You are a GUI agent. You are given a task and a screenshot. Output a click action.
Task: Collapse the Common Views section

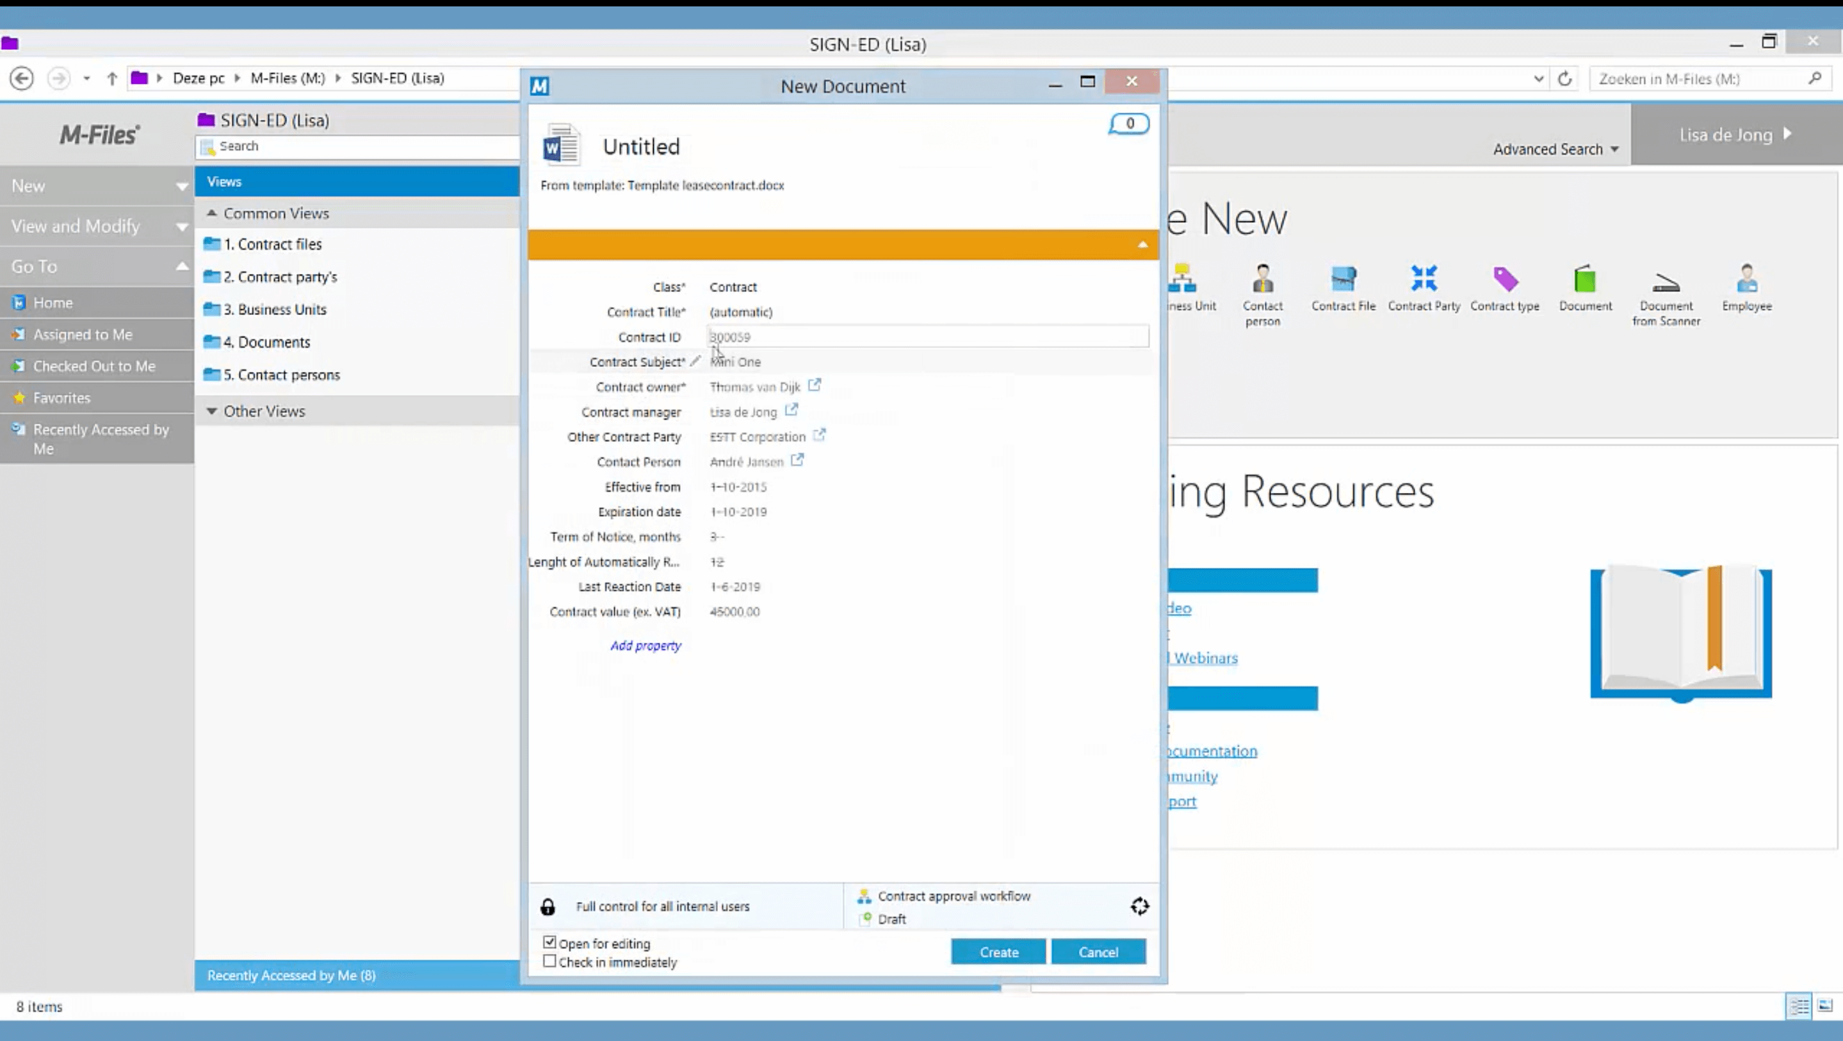212,213
